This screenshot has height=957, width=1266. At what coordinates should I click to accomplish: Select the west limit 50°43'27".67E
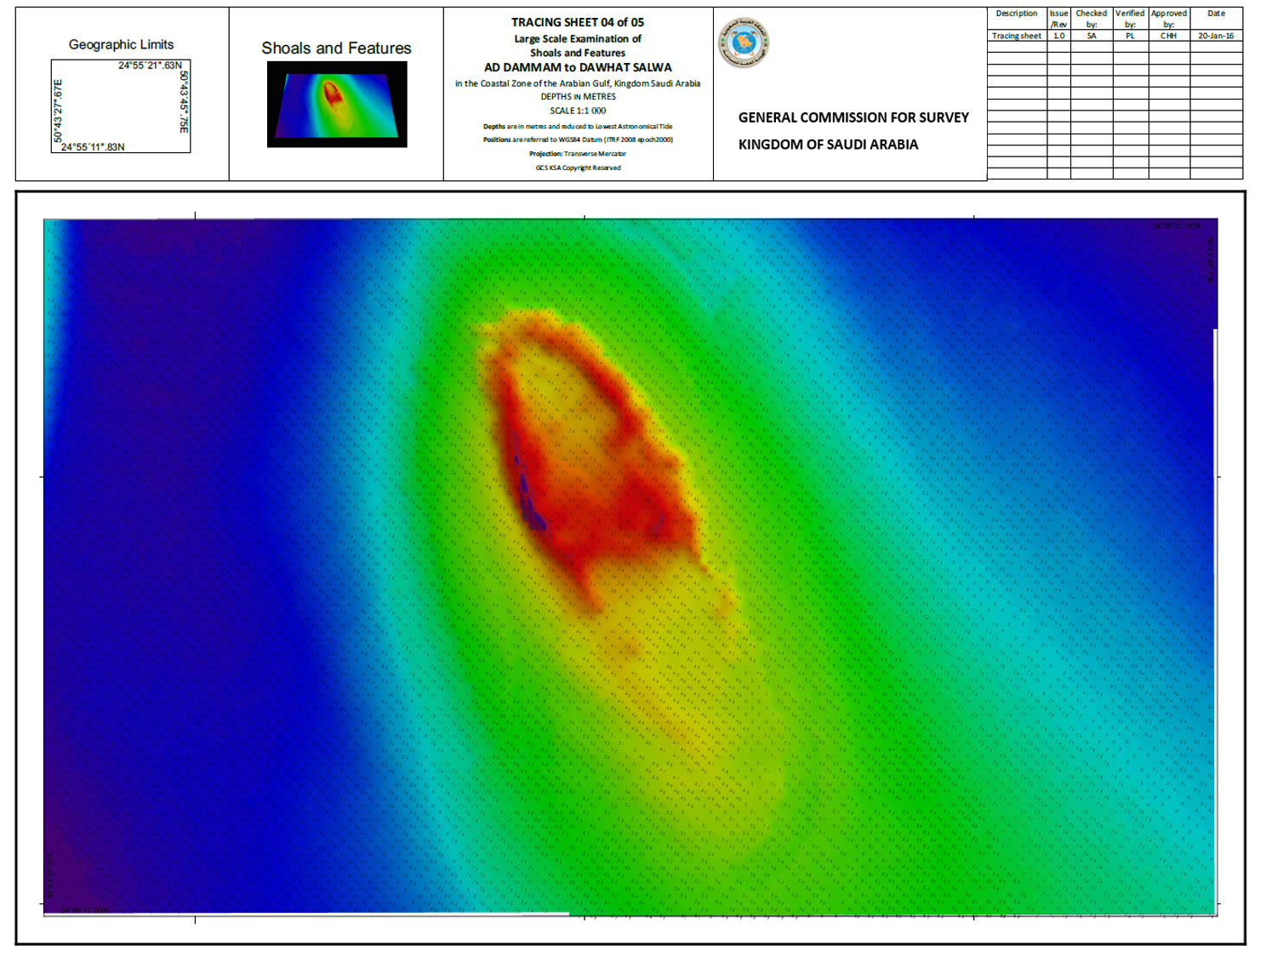coord(58,111)
